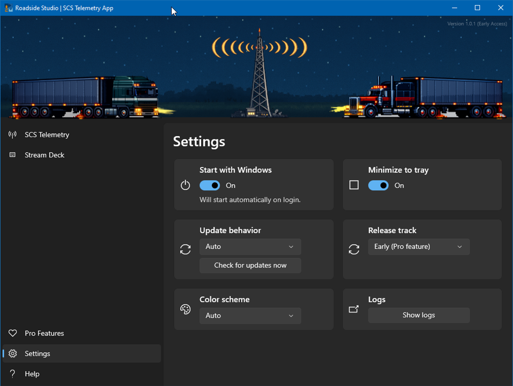Click the Show logs button
Image resolution: width=513 pixels, height=386 pixels.
tap(419, 315)
